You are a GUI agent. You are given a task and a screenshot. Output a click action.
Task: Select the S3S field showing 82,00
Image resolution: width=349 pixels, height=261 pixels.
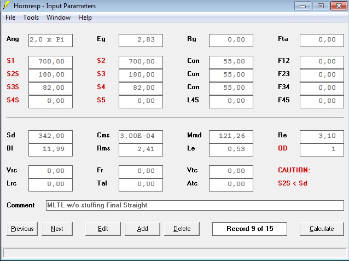click(x=50, y=89)
